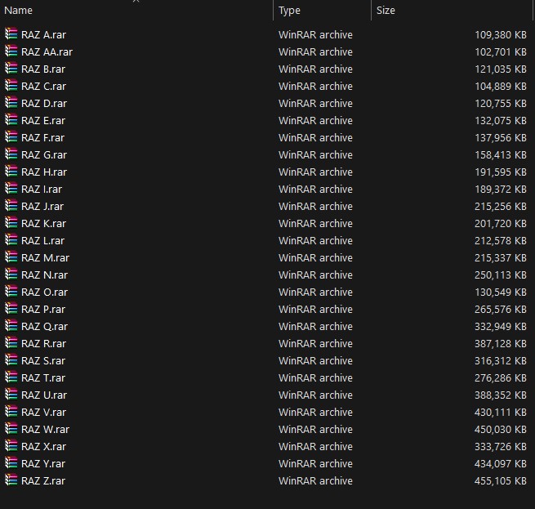Click the sort arrow above the Name column
Screen dimensions: 535x509
136,2
